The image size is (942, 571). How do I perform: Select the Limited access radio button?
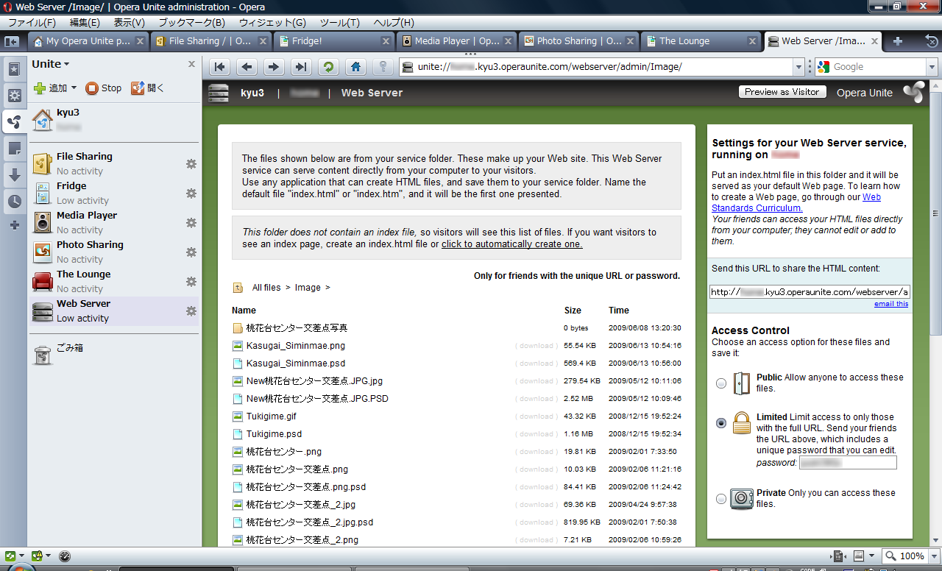pos(721,423)
